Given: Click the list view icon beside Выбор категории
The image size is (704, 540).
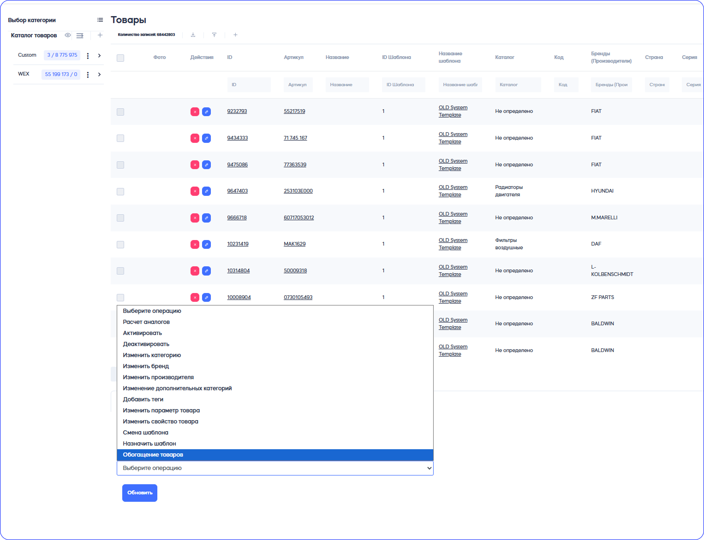Looking at the screenshot, I should click(x=100, y=20).
